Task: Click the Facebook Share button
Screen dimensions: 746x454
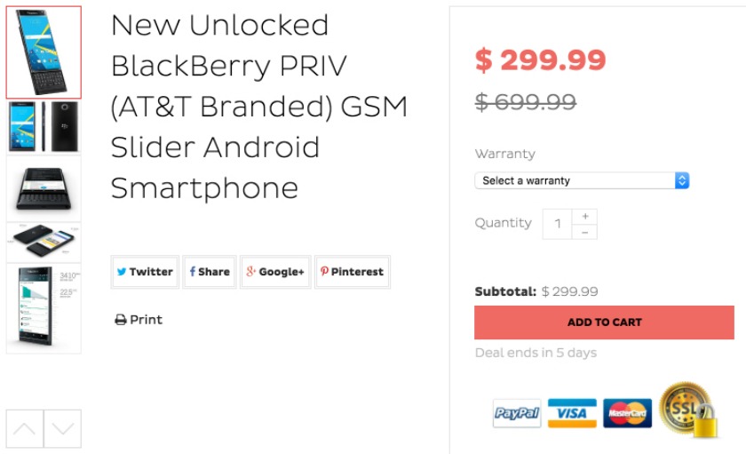Action: (x=210, y=272)
